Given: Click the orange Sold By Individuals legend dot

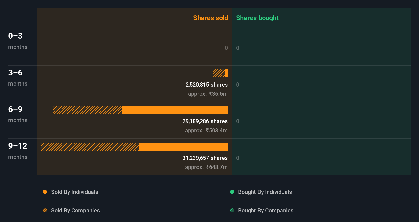Looking at the screenshot, I should coord(45,192).
